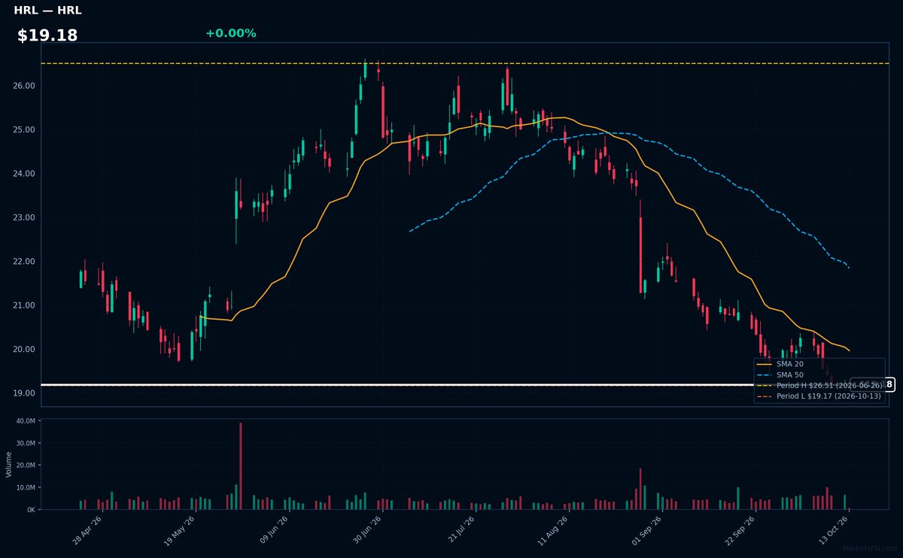
Task: Click the 09 Jun '26 date label
Action: point(273,531)
